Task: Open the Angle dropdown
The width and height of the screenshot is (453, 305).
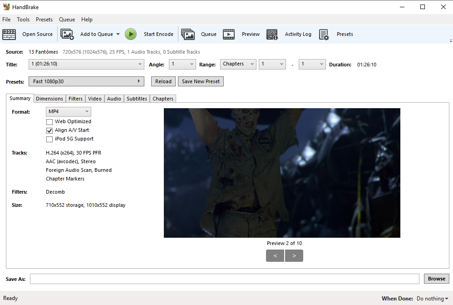Action: tap(182, 64)
